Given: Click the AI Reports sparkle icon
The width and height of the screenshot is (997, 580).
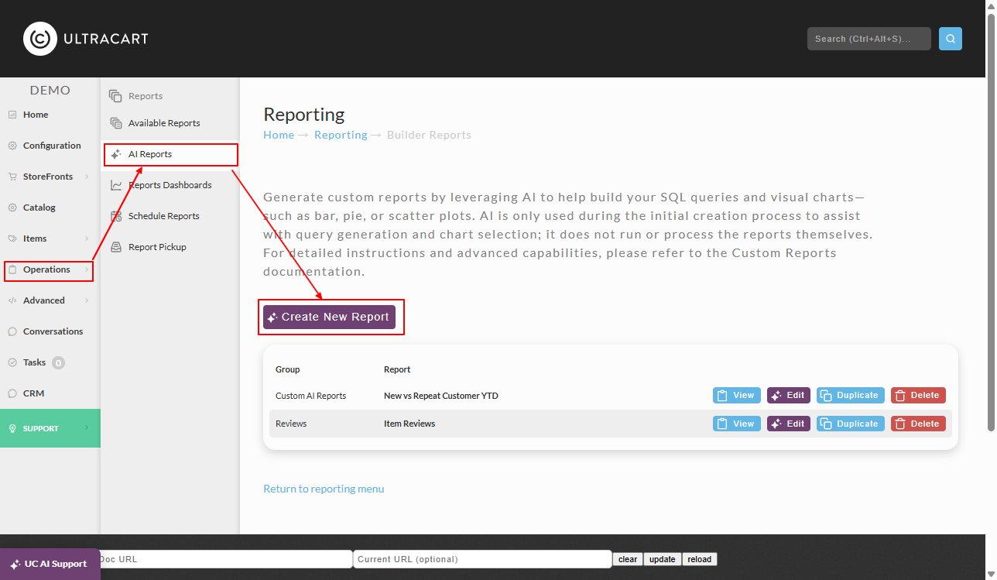Looking at the screenshot, I should coord(116,154).
